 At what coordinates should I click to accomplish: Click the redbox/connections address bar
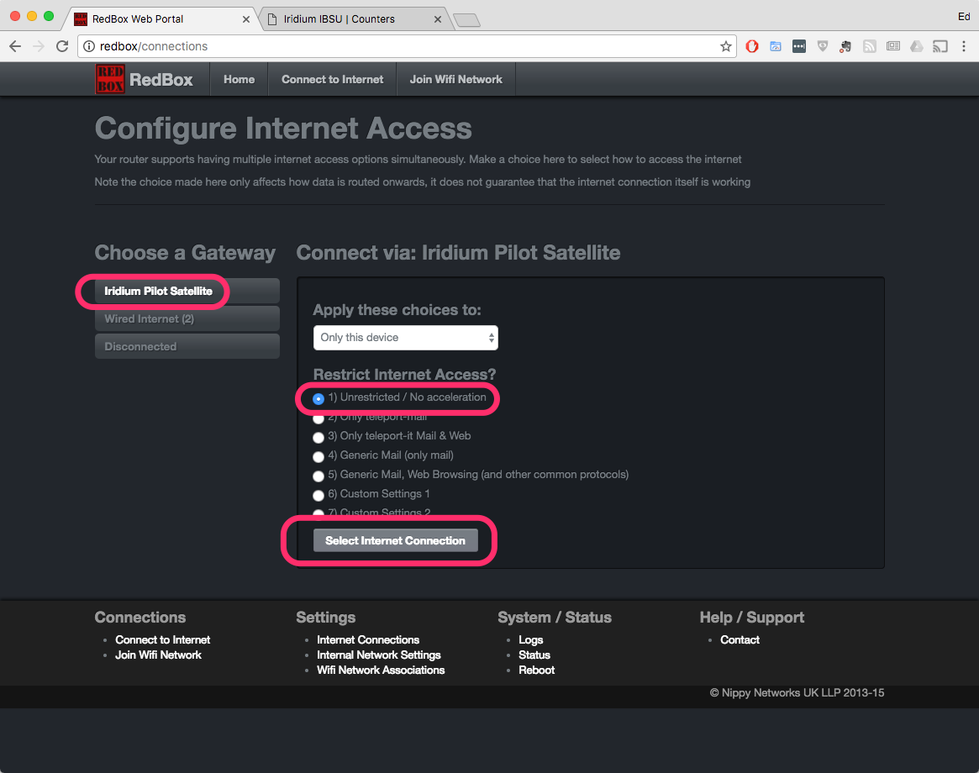point(406,46)
